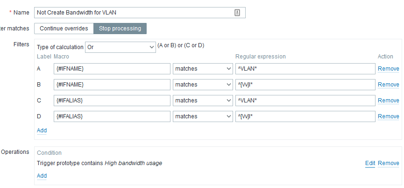Edit the High bandwidth usage operation
The height and width of the screenshot is (188, 404).
point(370,163)
